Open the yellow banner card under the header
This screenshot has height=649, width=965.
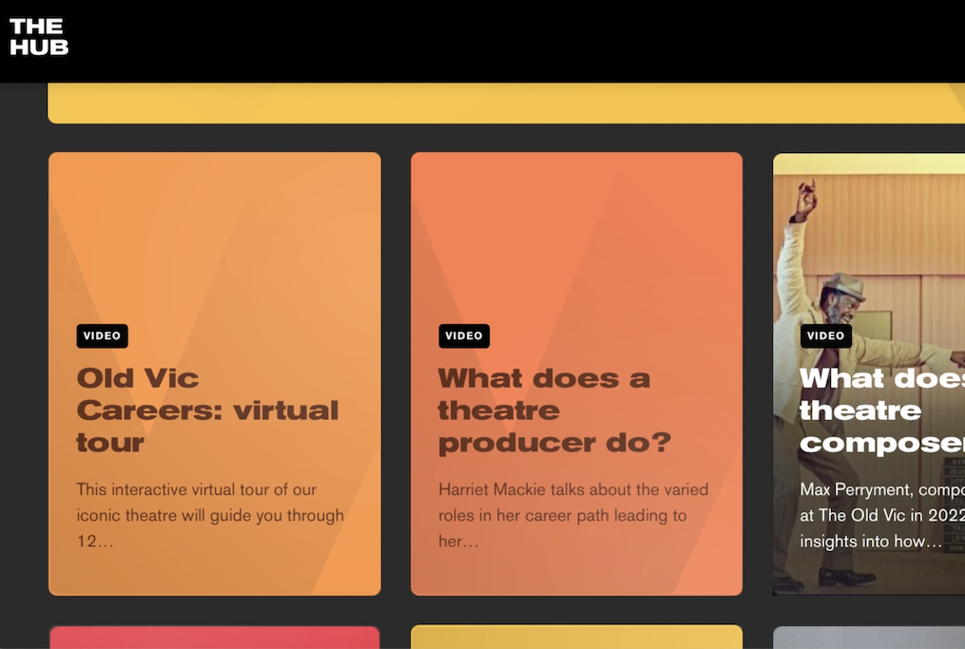(x=504, y=103)
